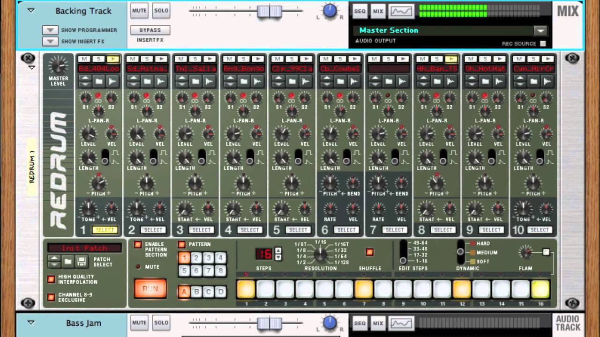The height and width of the screenshot is (337, 600).
Task: Open sample browser on Sd_Astna channel
Action: [147, 81]
